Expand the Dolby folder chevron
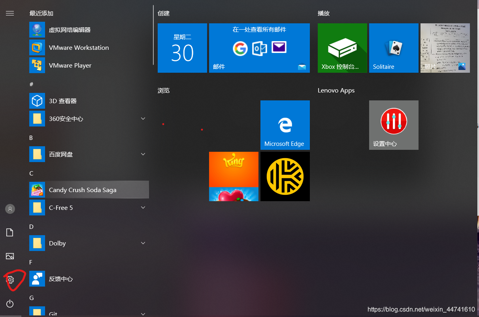 pyautogui.click(x=143, y=243)
